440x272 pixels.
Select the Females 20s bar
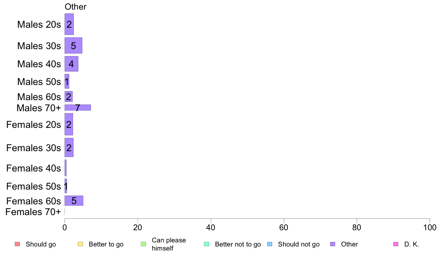[x=69, y=124]
